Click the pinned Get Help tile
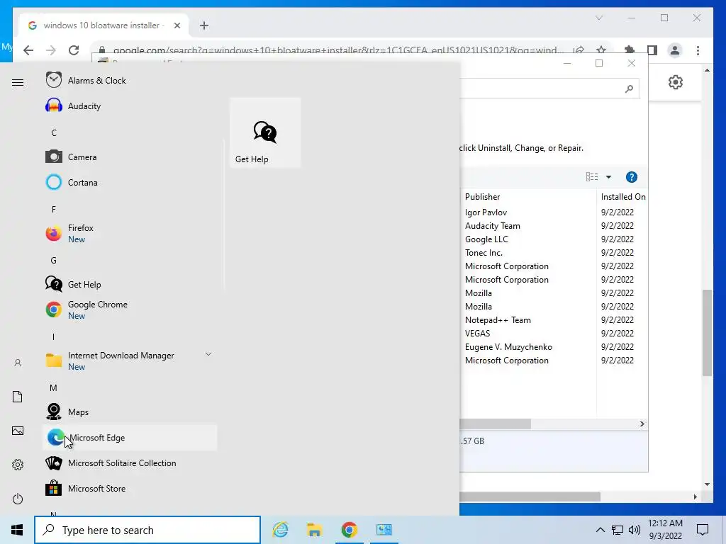Screen dimensions: 726x544 [x=265, y=132]
